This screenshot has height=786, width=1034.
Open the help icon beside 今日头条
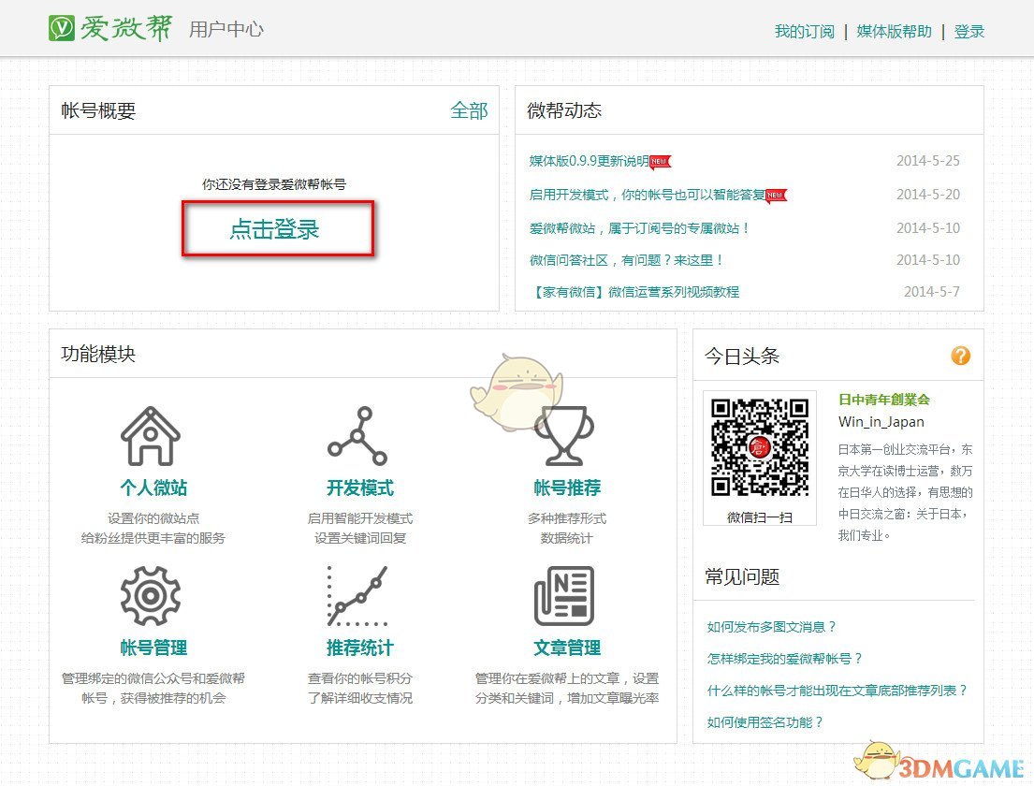(x=960, y=356)
